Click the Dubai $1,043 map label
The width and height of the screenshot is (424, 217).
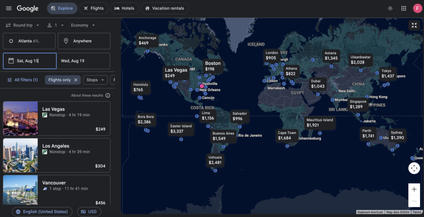tap(318, 84)
